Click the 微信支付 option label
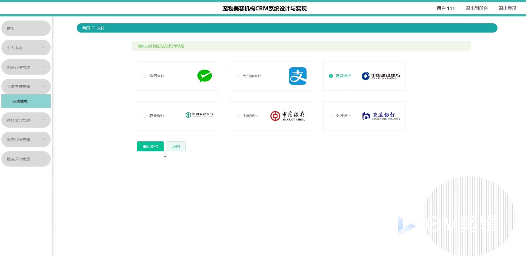 click(157, 76)
